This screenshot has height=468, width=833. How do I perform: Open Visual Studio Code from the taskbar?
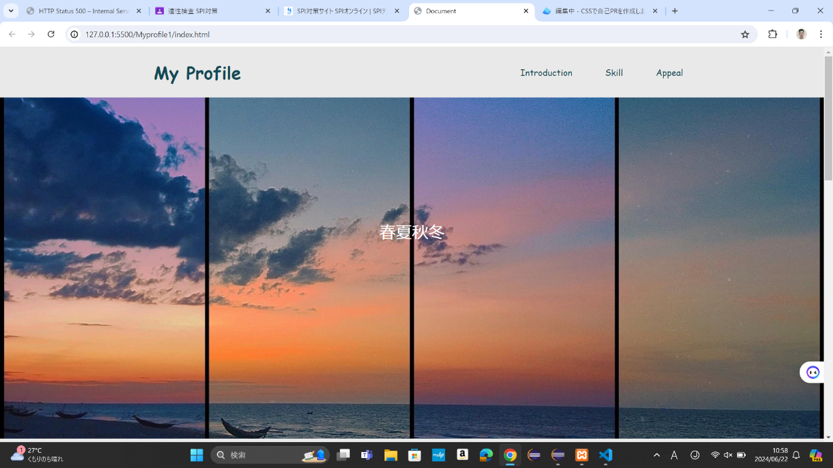[x=605, y=455]
